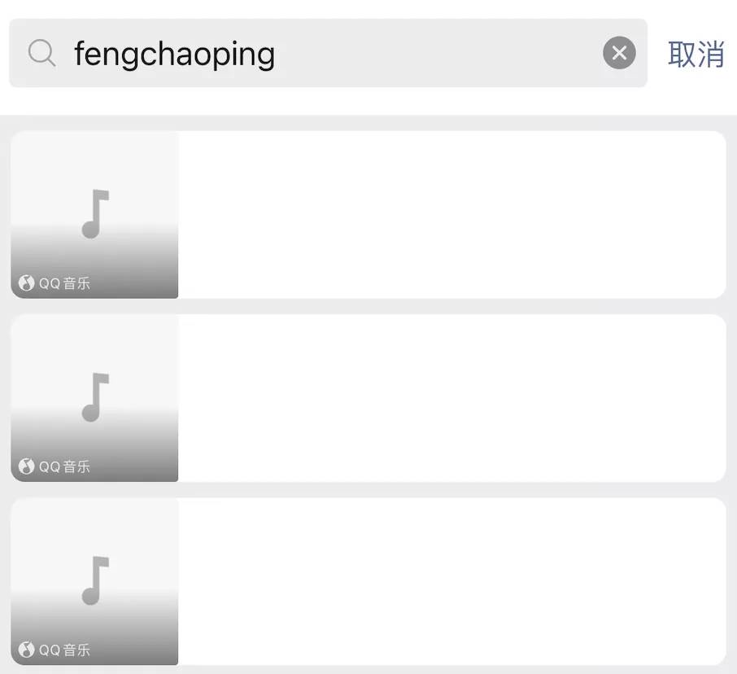
Task: Clear the search text with X button
Action: 619,53
